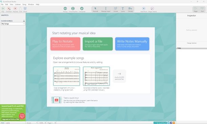The width and height of the screenshot is (207, 124).
Task: Click the Overdub record icon
Action: 9,9
